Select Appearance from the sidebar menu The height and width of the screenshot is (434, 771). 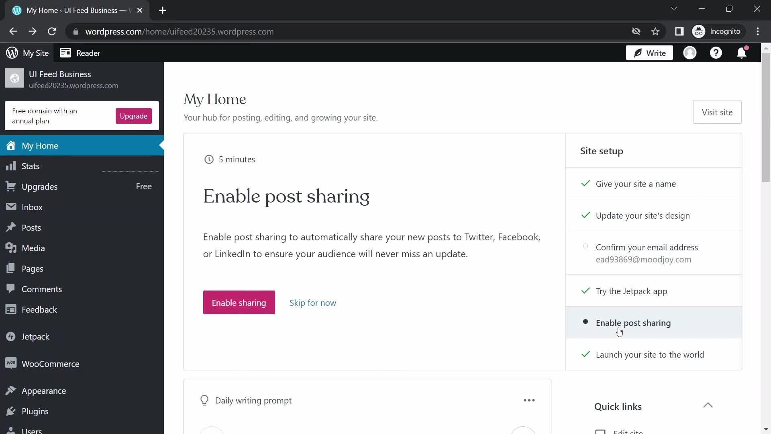pos(44,391)
